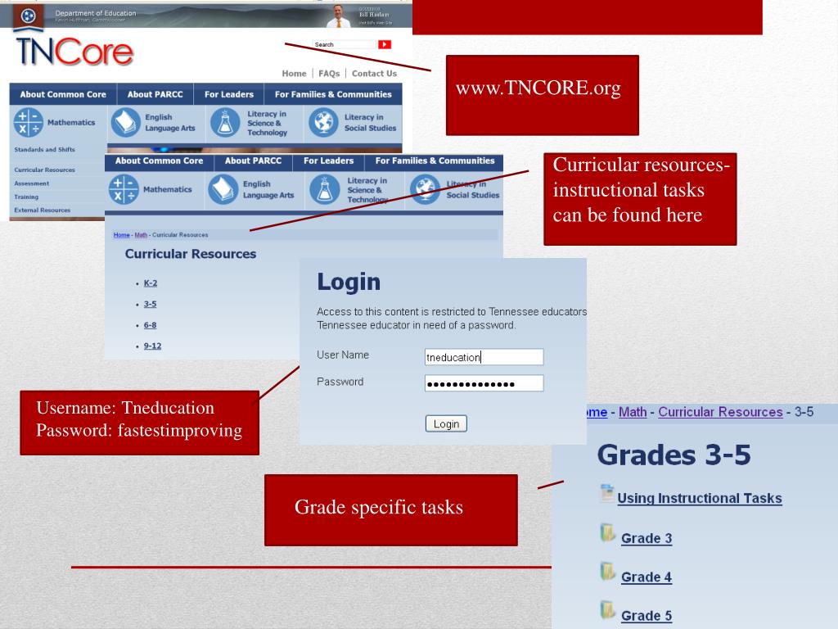Click the Contact Us link
Viewport: 838px width, 629px height.
tap(374, 73)
